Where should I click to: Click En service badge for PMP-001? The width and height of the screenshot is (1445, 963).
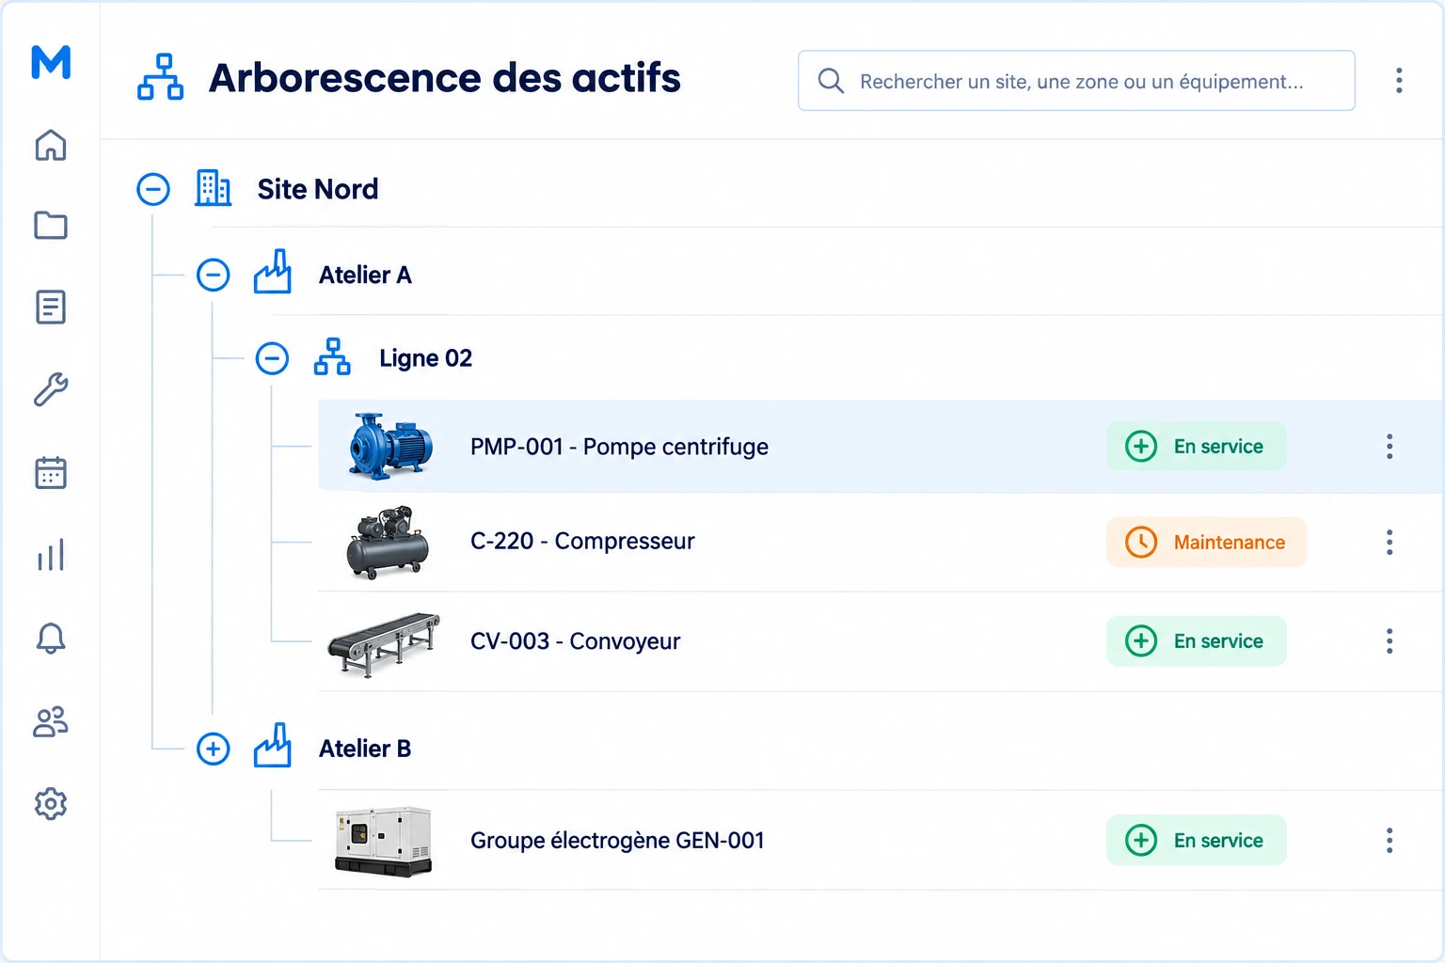1197,446
